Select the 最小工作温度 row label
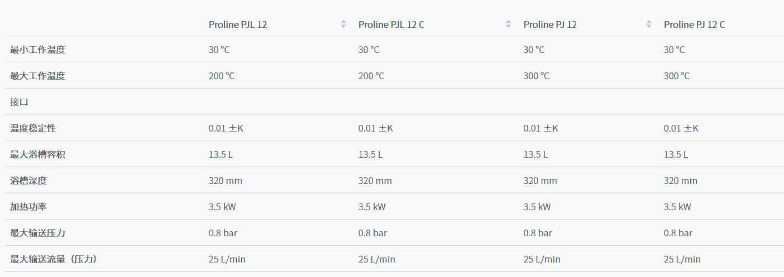 pyautogui.click(x=37, y=50)
